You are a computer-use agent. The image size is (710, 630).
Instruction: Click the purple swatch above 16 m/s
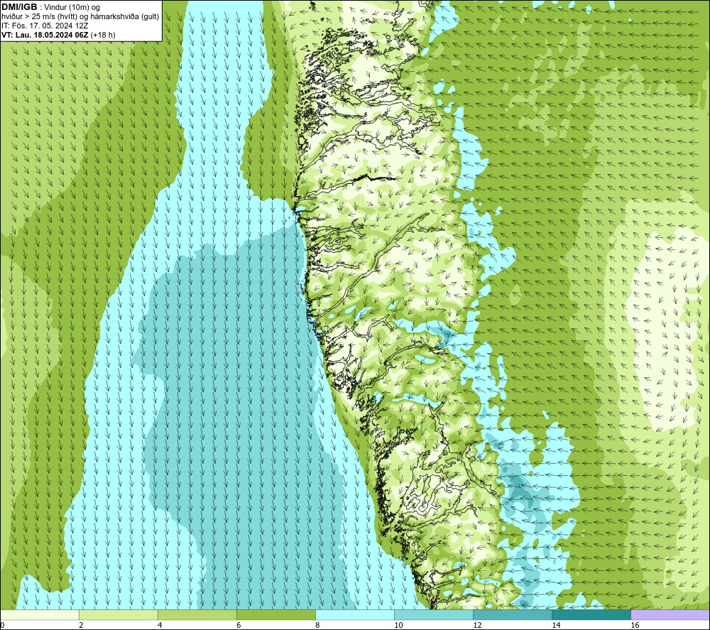670,614
